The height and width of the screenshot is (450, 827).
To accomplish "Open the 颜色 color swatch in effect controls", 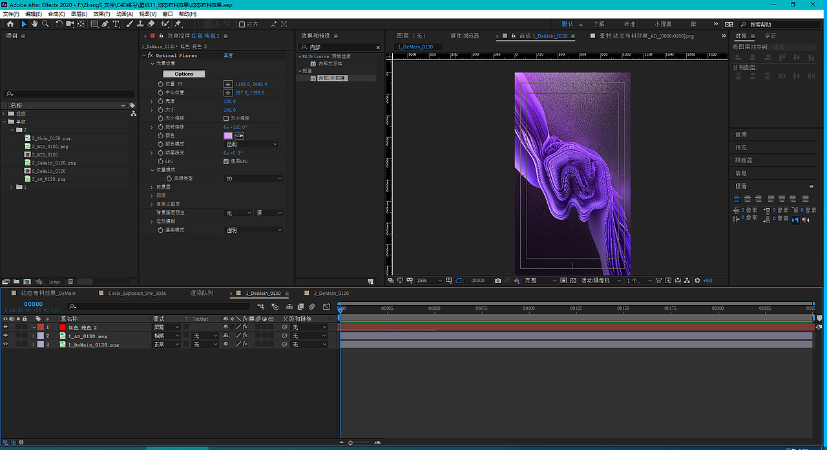I will (227, 136).
